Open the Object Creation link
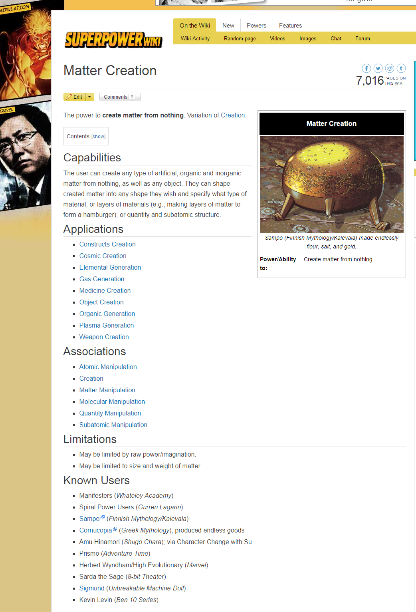416x612 pixels. point(101,302)
